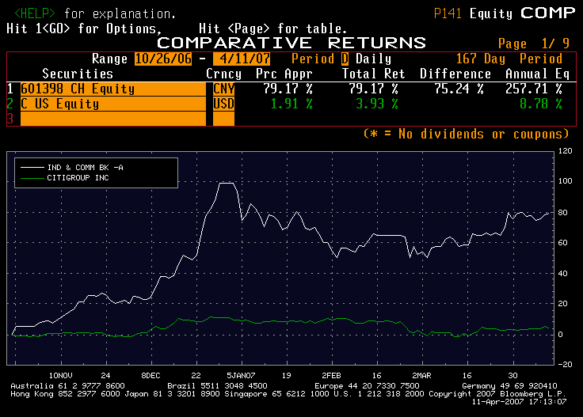The width and height of the screenshot is (583, 417).
Task: Click the USD currency field
Action: point(223,104)
